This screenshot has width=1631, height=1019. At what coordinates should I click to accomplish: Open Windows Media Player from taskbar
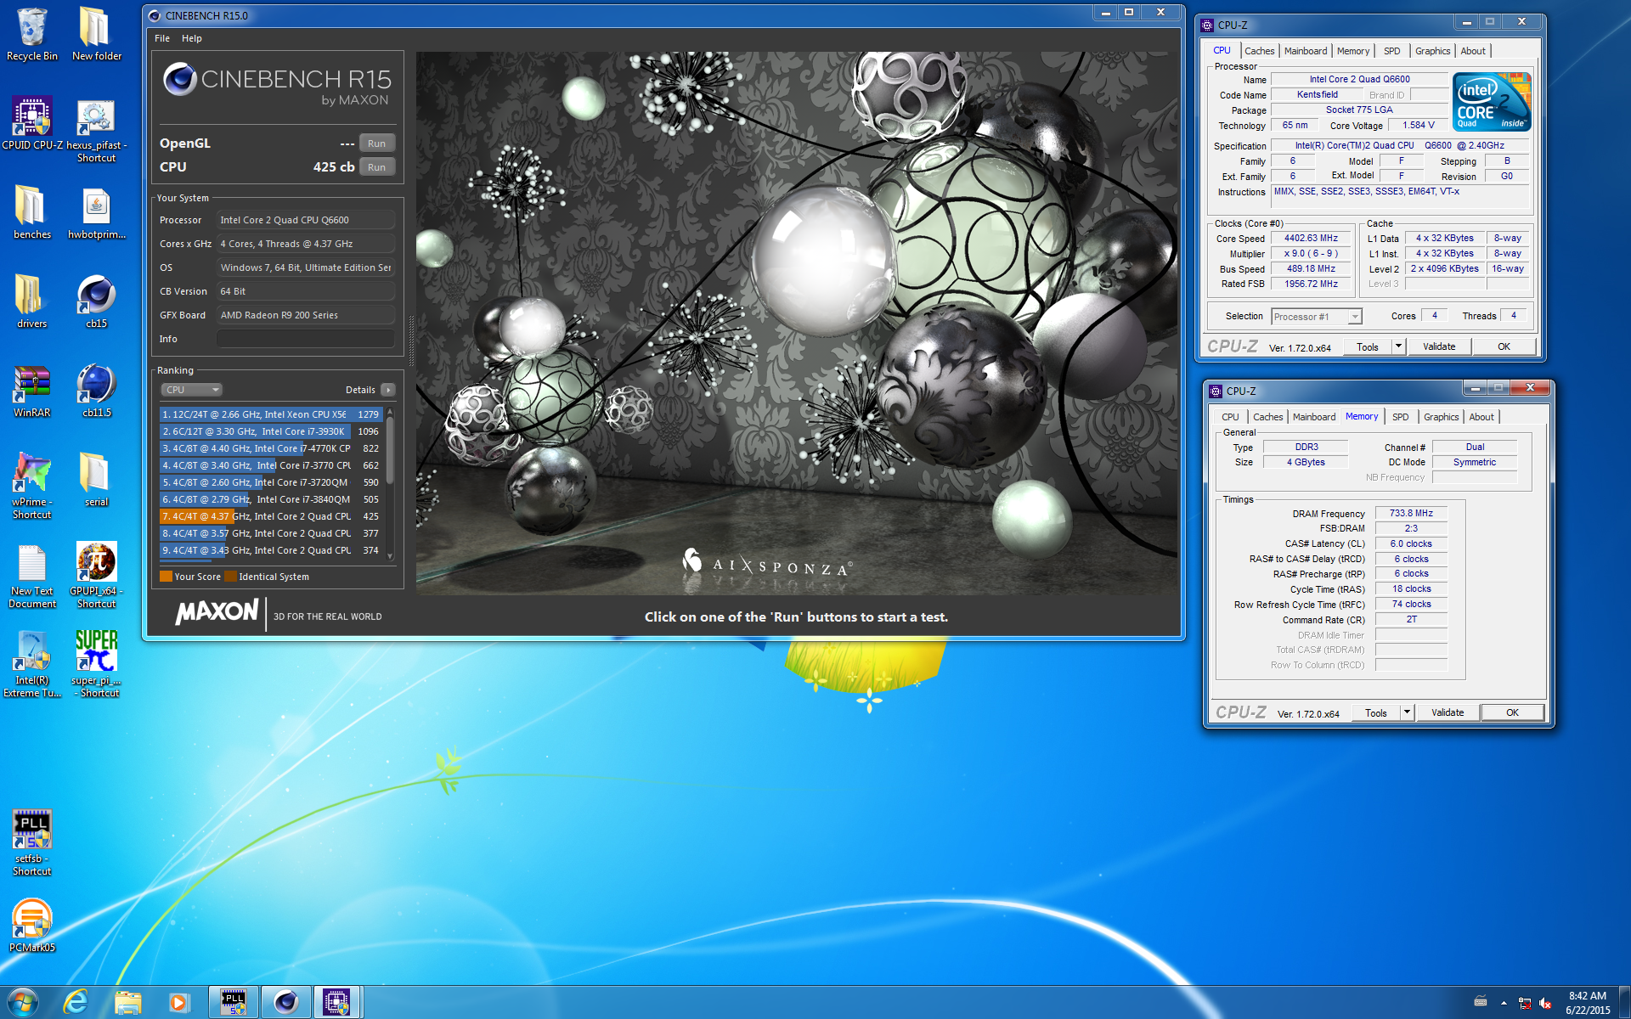pyautogui.click(x=178, y=1002)
